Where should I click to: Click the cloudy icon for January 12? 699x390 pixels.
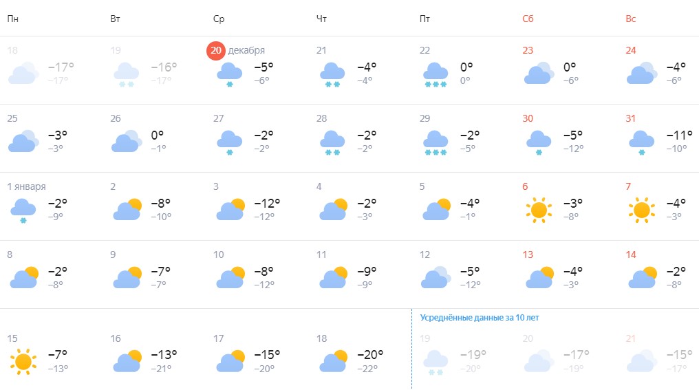436,277
